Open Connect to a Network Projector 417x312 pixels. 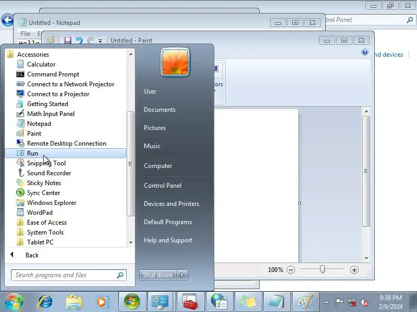pyautogui.click(x=65, y=84)
